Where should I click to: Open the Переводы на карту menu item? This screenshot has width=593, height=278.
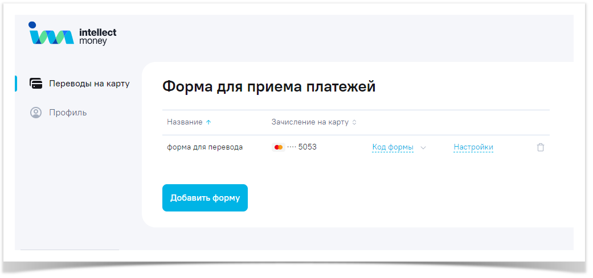coord(89,84)
